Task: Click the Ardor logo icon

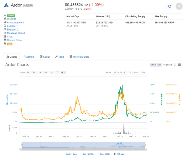Action: pos(6,5)
